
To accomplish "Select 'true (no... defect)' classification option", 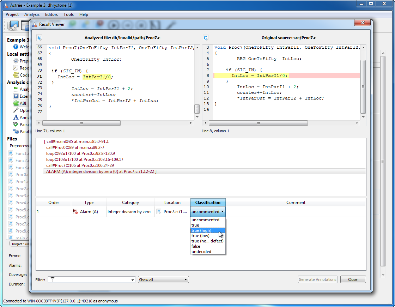I will point(208,241).
